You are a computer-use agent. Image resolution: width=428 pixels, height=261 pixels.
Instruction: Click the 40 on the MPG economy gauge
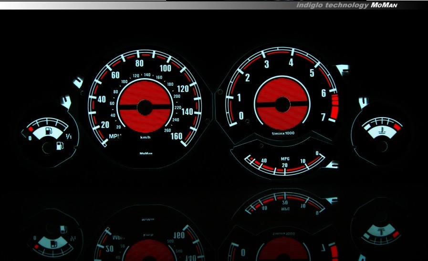[264, 161]
